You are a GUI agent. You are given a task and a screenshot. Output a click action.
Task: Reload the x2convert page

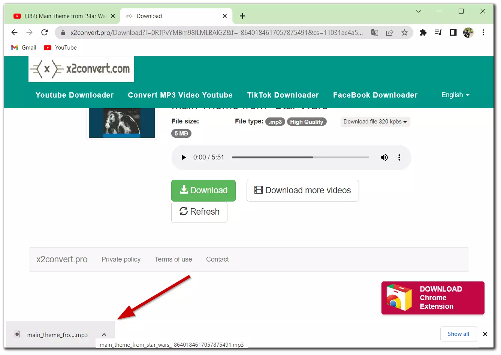[44, 32]
